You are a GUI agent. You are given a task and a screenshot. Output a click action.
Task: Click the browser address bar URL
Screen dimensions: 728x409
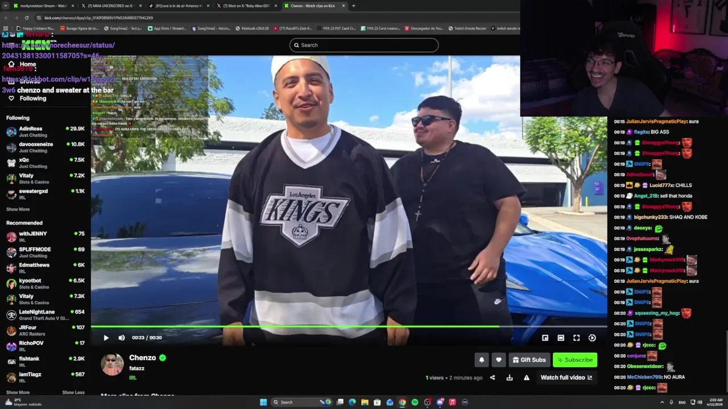(x=99, y=18)
